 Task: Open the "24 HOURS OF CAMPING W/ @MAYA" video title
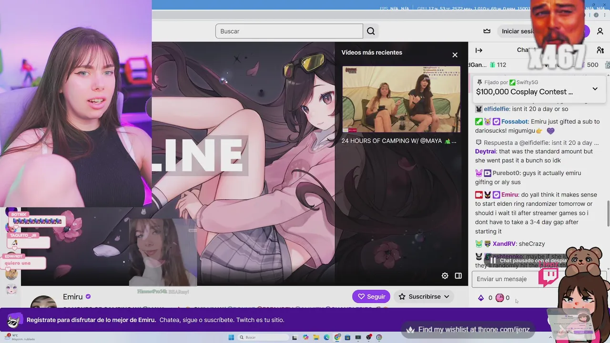tap(398, 141)
